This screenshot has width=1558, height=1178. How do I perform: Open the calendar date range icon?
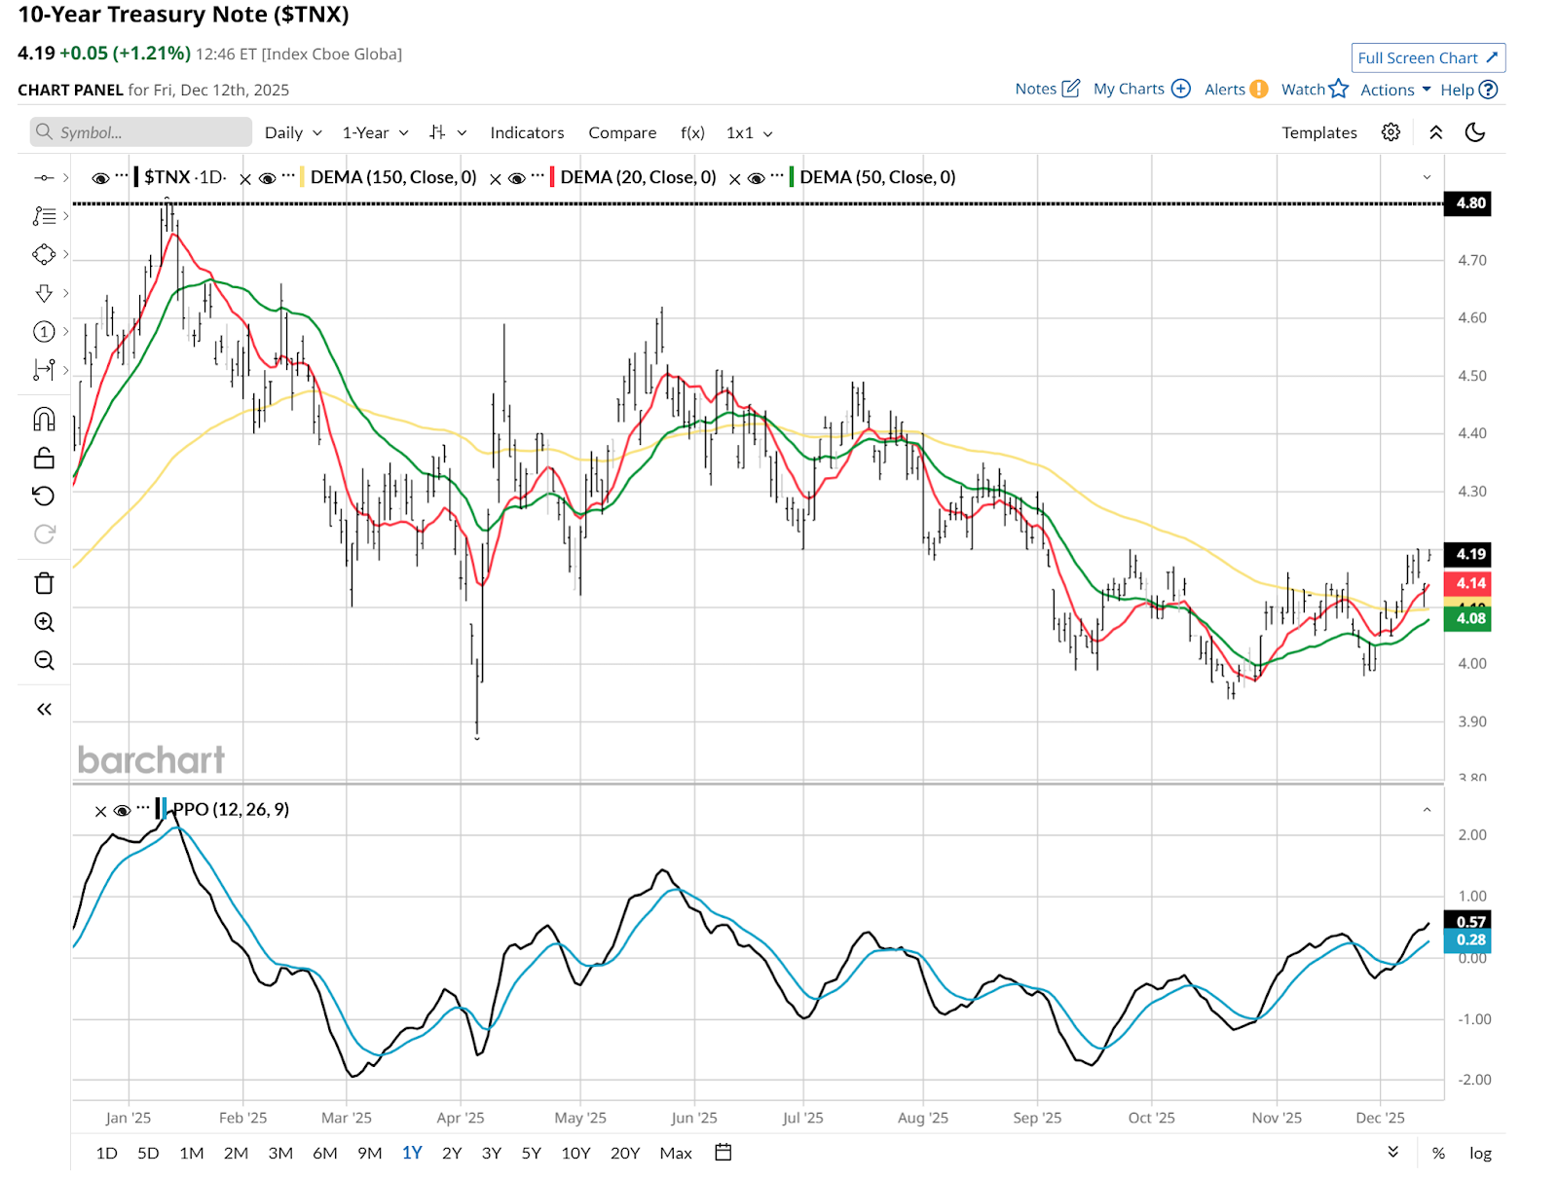click(723, 1153)
